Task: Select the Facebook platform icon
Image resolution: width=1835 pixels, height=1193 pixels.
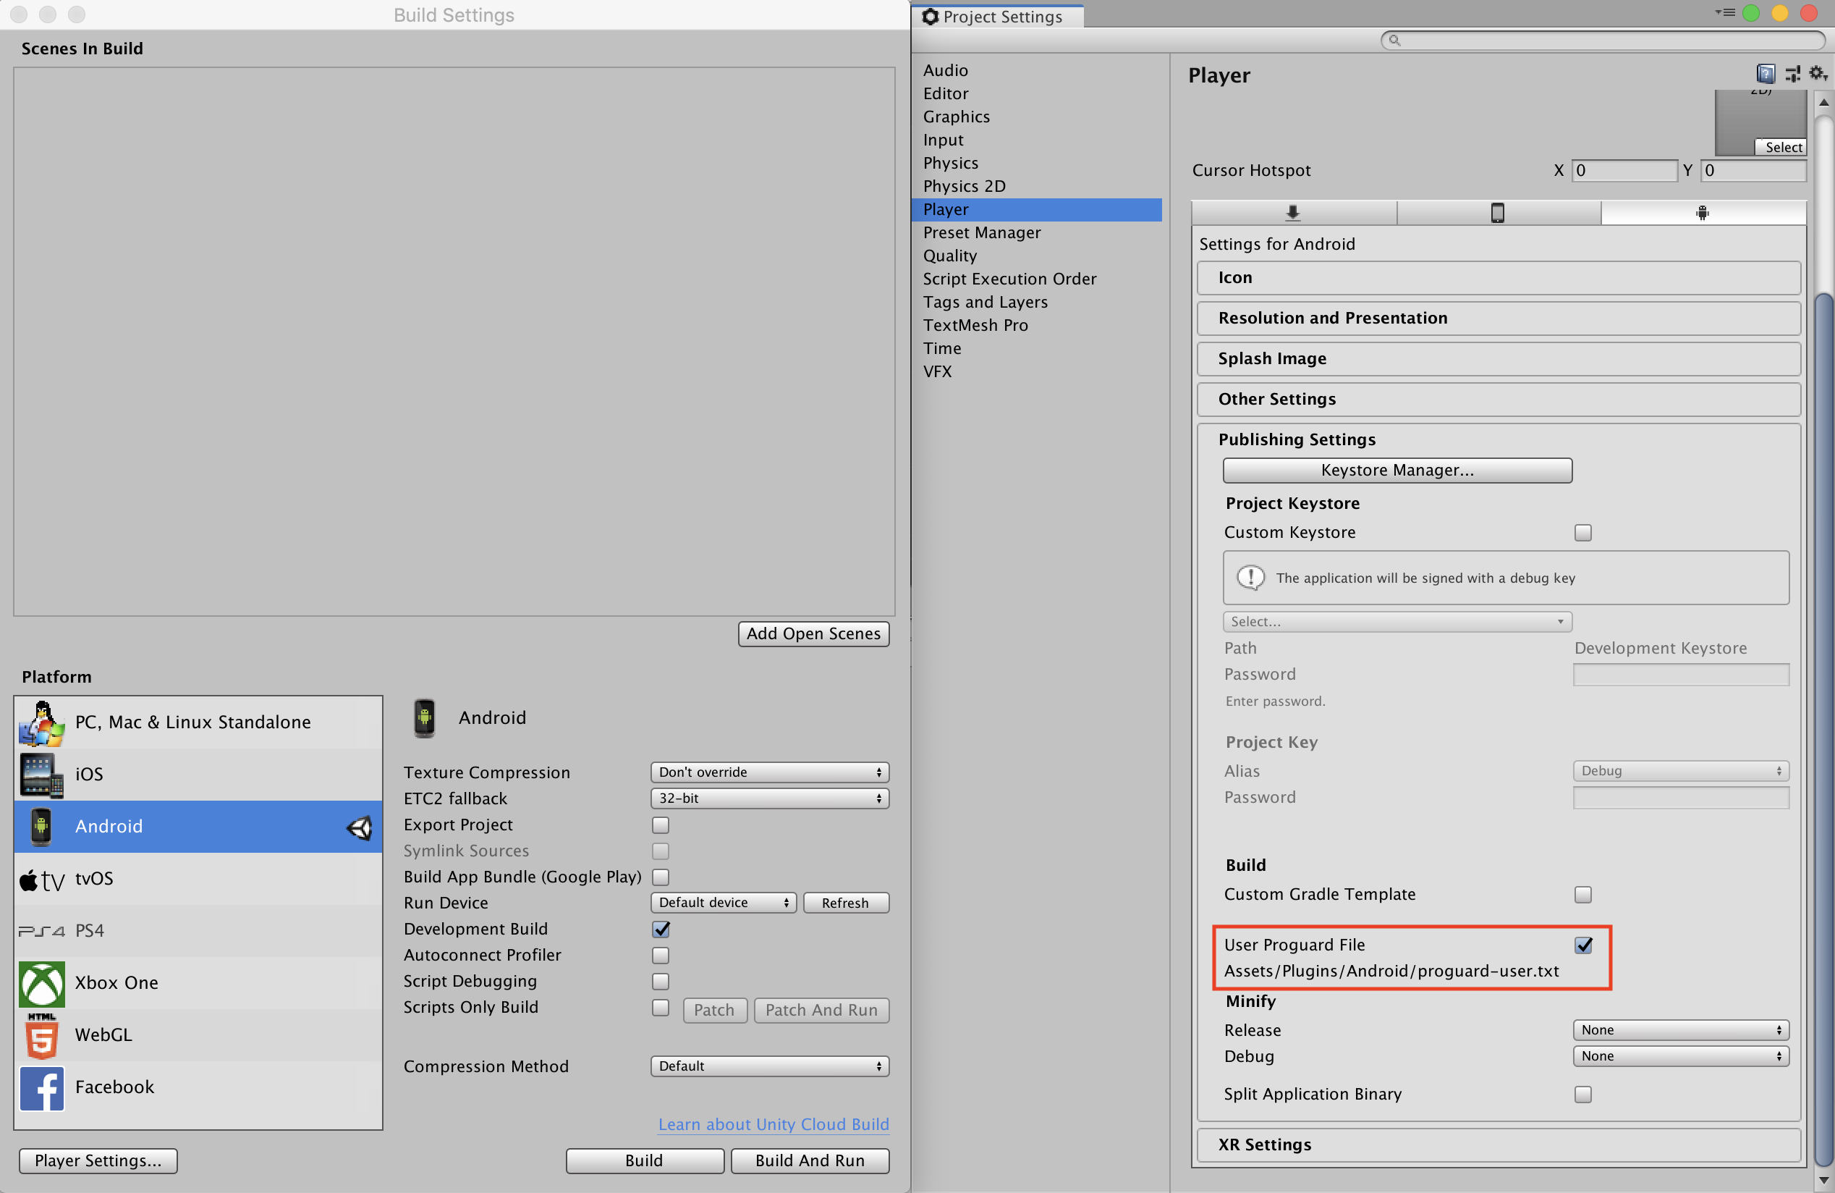Action: coord(39,1087)
